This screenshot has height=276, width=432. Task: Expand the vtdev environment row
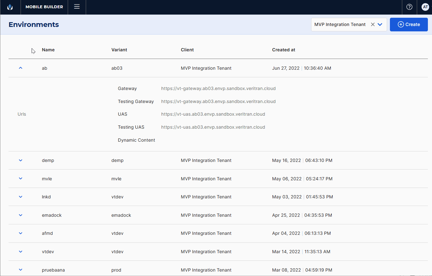21,252
